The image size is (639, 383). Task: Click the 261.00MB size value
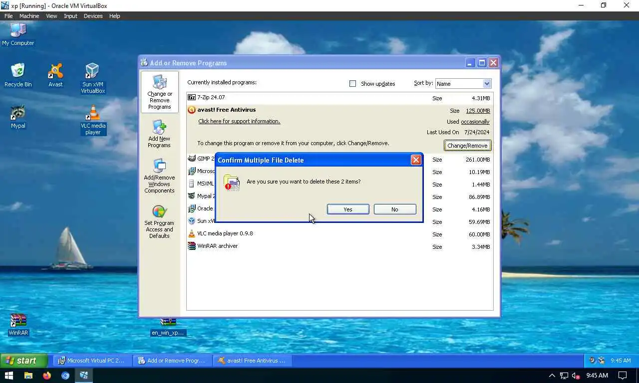pos(478,160)
